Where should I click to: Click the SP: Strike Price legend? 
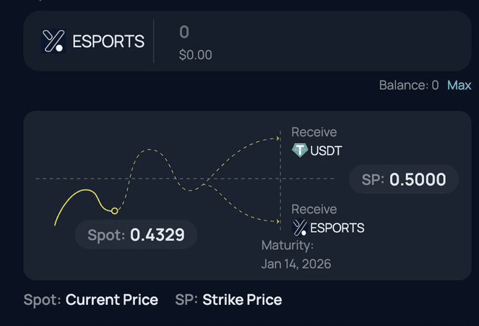[228, 300]
